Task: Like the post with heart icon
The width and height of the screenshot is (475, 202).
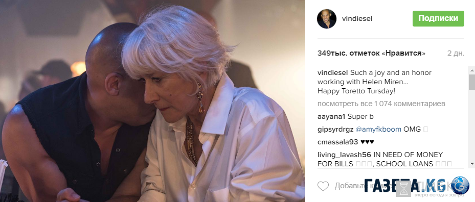Action: 323,186
